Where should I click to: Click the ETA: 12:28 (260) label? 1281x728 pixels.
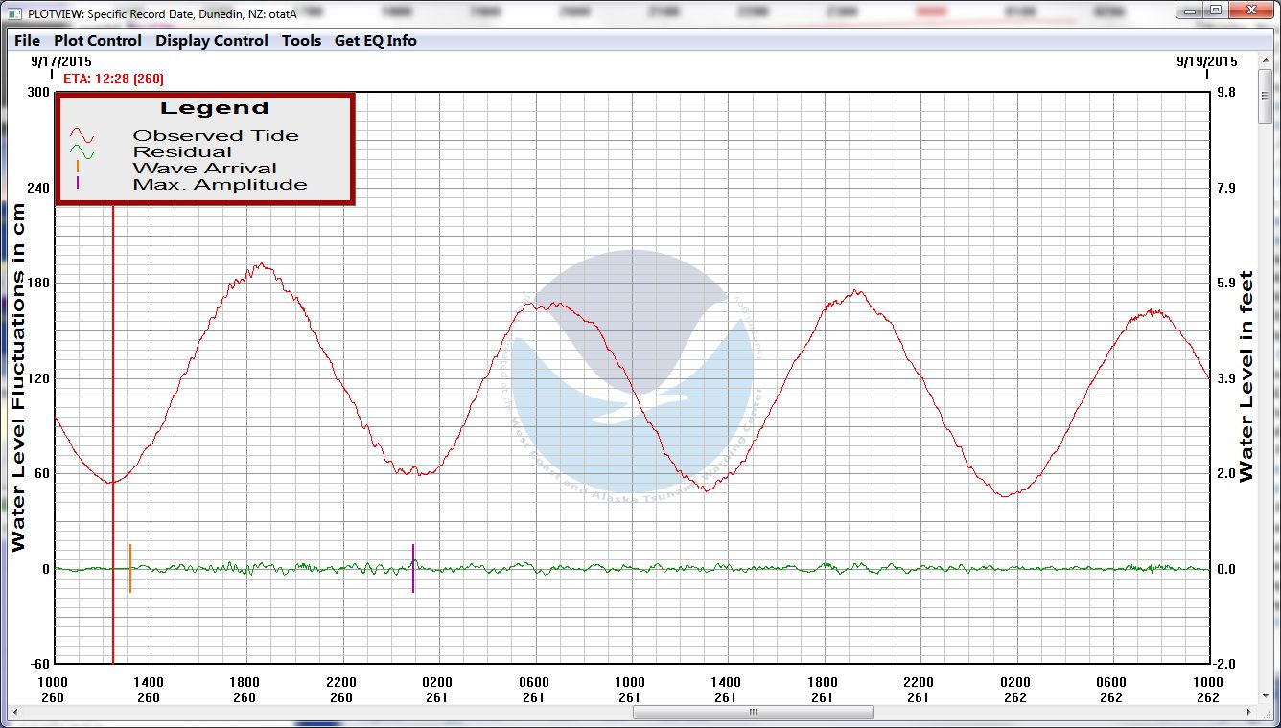click(113, 79)
